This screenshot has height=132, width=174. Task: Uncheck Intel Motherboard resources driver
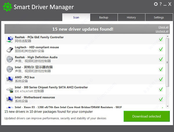161,99
